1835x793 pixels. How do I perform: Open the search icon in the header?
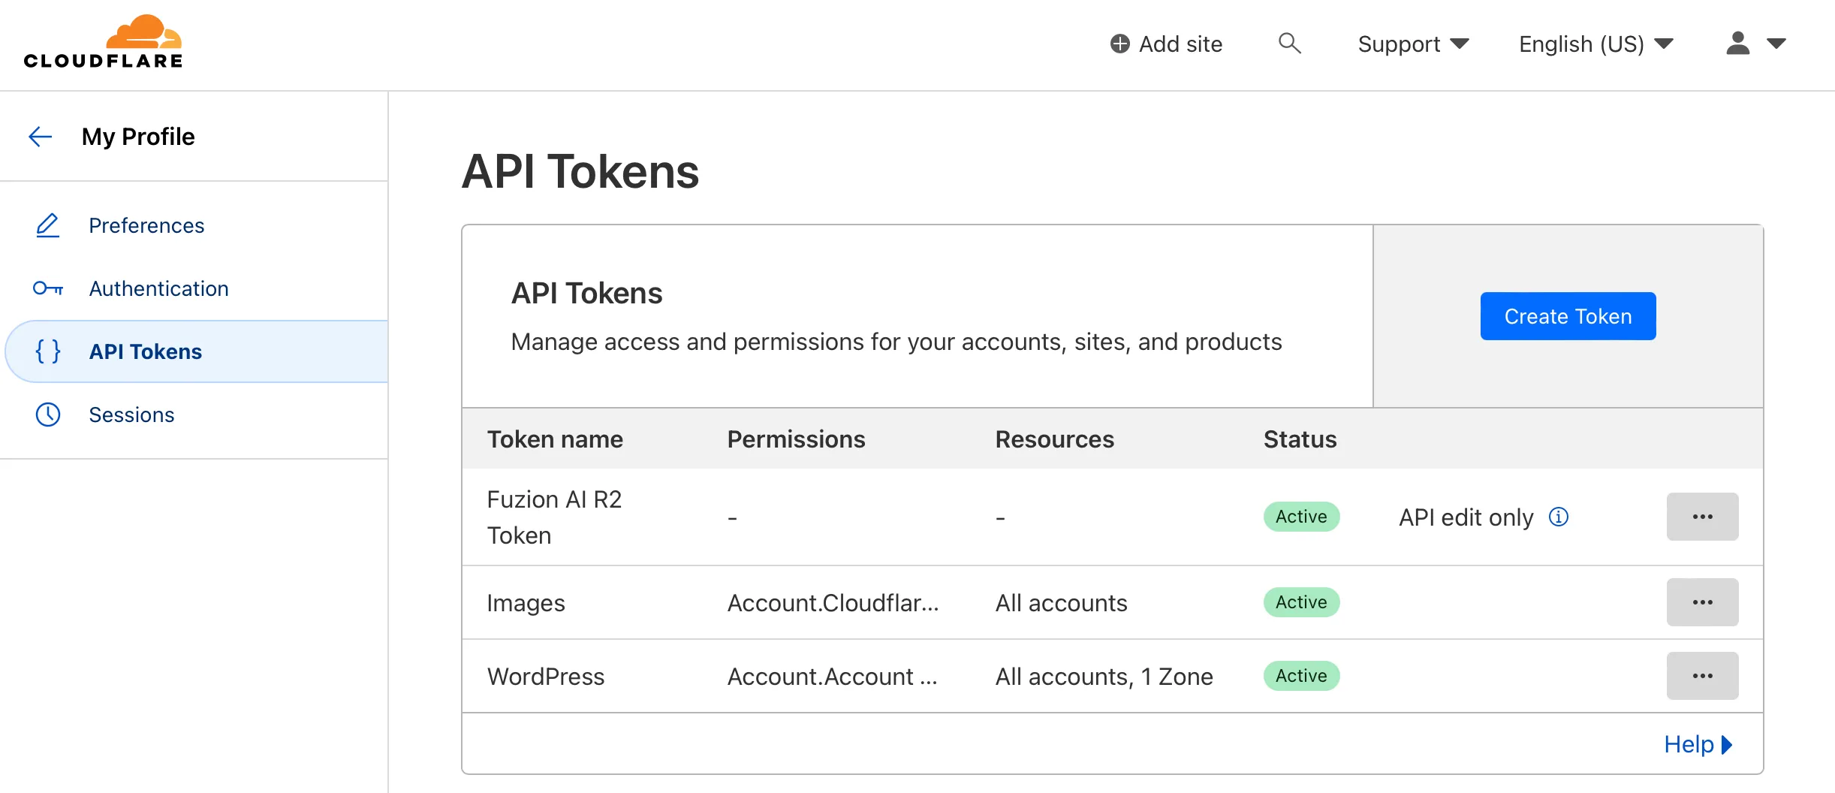point(1290,44)
